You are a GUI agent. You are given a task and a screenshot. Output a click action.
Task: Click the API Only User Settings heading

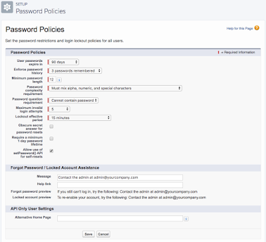32,209
